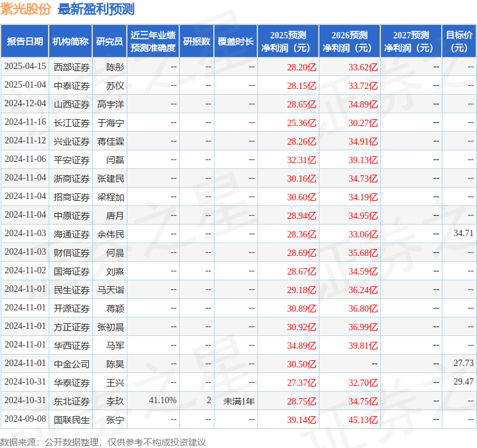Viewport: 477px width, 448px height.
Task: Click analyst name 刘熹
Action: (115, 271)
